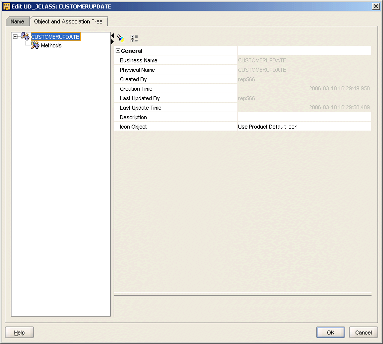The image size is (383, 344).
Task: Select the Methods tree item
Action: pos(51,45)
